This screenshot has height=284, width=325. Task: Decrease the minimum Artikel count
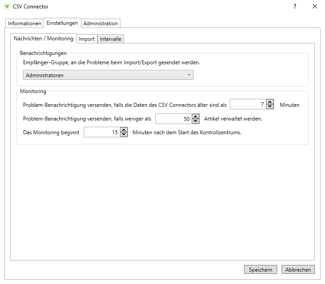click(196, 121)
